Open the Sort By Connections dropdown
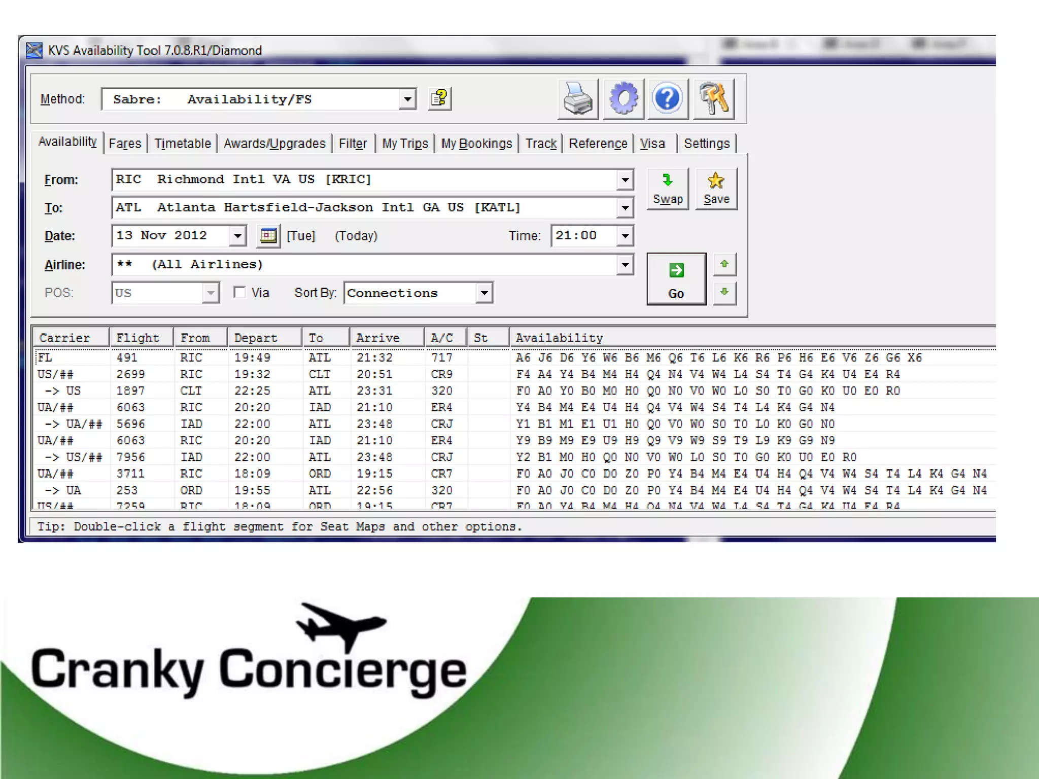 484,293
